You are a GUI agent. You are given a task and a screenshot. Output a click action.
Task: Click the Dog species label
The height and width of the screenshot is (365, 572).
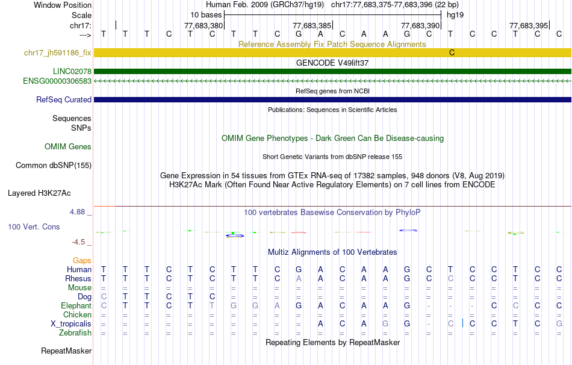coord(84,297)
